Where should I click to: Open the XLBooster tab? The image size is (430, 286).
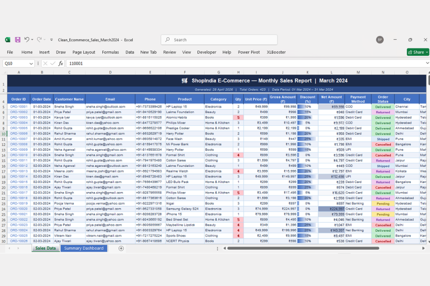click(x=276, y=52)
